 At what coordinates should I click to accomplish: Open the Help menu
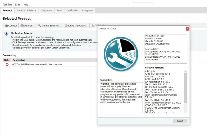click(x=26, y=5)
